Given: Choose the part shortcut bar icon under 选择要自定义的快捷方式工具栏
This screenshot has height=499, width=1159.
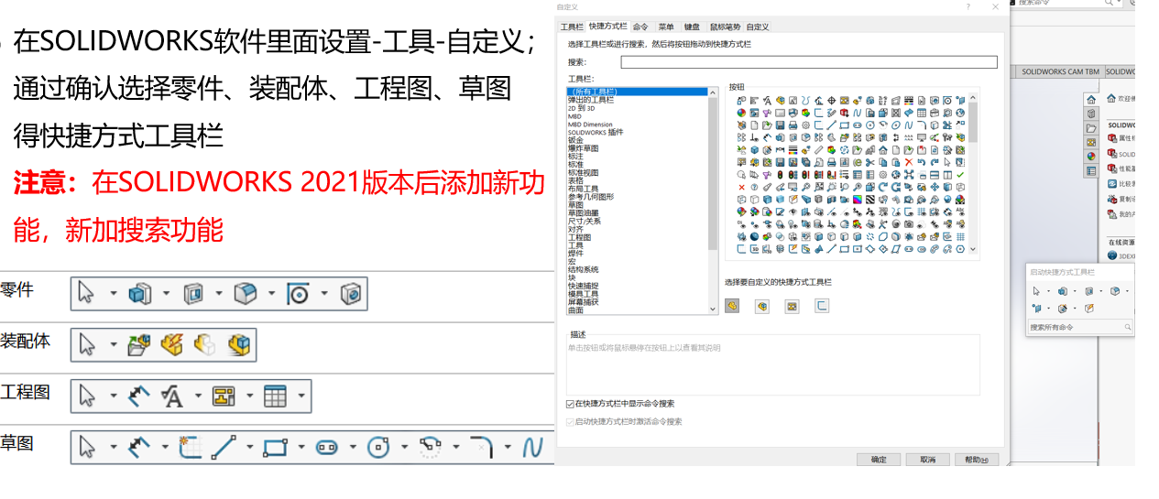Looking at the screenshot, I should [732, 306].
